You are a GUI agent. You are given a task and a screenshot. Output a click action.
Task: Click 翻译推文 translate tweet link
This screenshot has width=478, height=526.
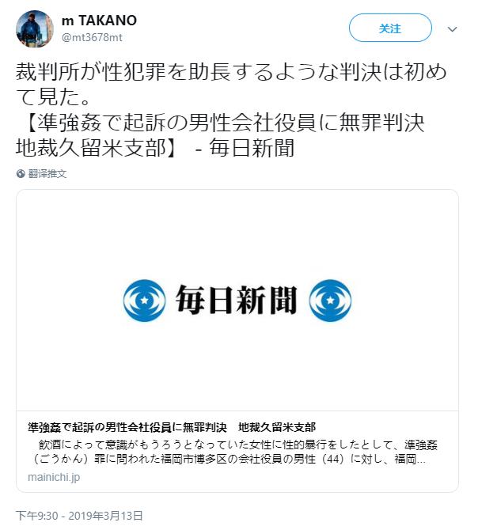point(47,174)
